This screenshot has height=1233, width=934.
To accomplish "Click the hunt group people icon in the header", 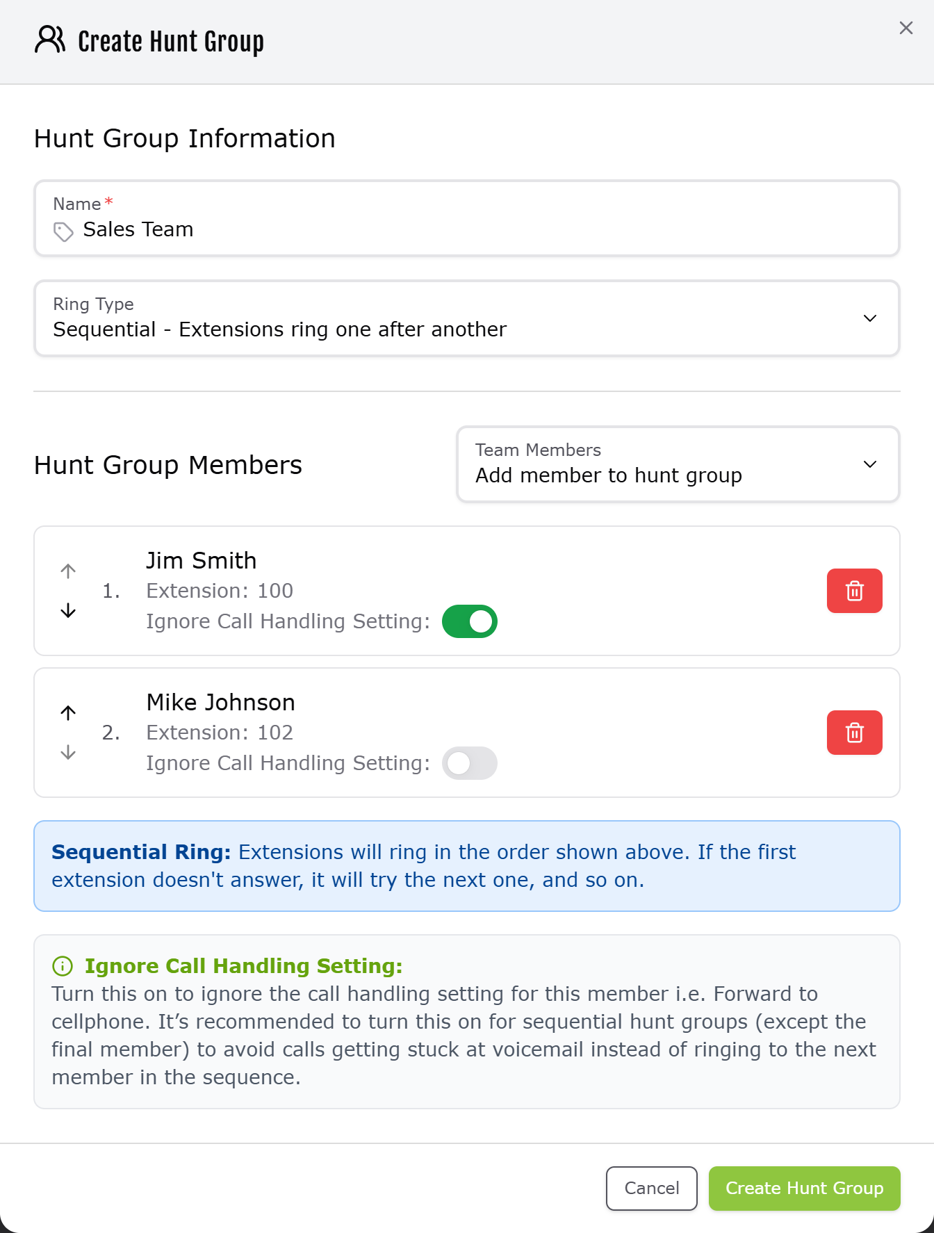I will tap(49, 40).
